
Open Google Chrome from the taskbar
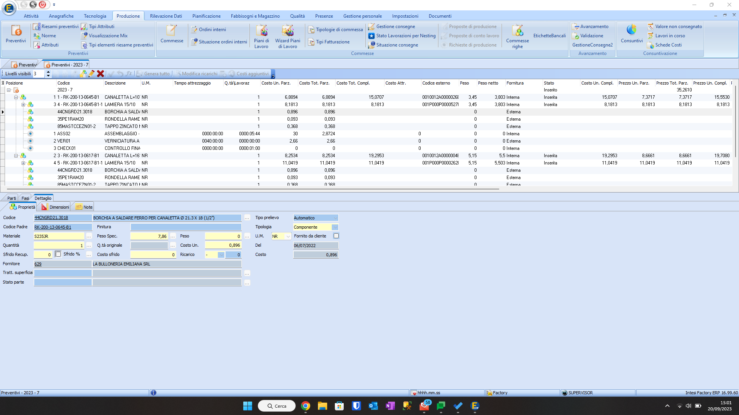(x=306, y=406)
